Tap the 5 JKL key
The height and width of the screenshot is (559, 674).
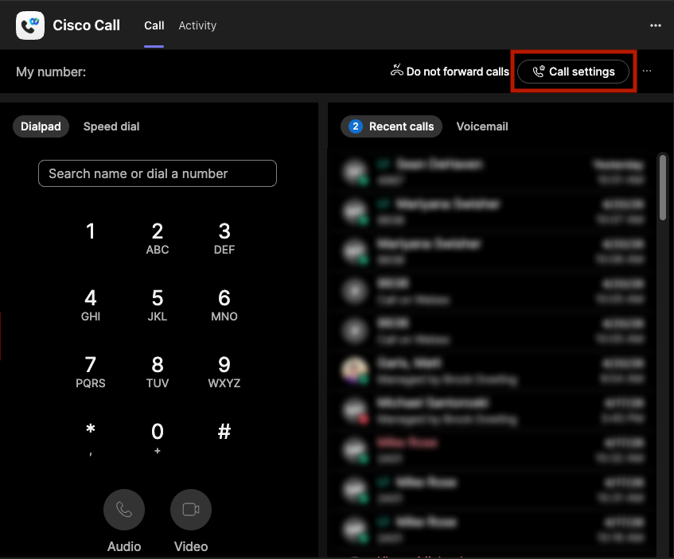tap(158, 305)
